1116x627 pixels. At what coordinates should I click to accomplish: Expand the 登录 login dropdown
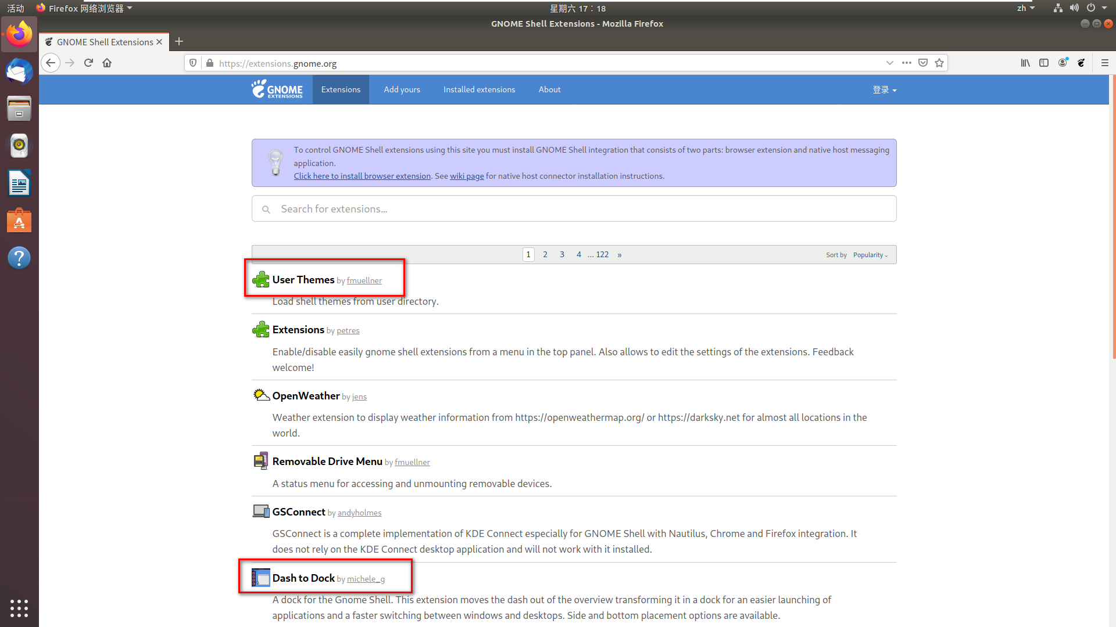[x=884, y=90]
